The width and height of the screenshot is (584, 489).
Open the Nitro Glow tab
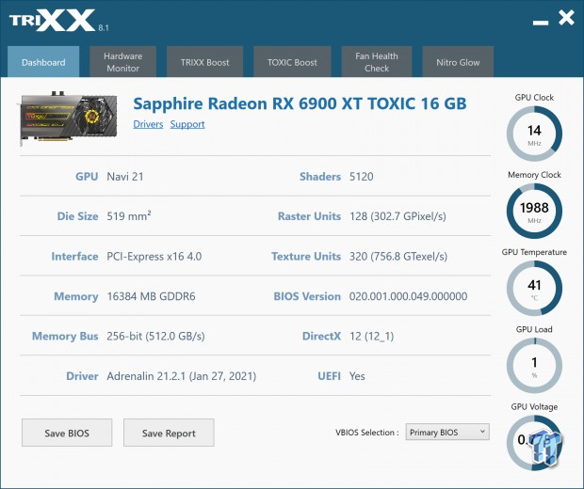458,62
